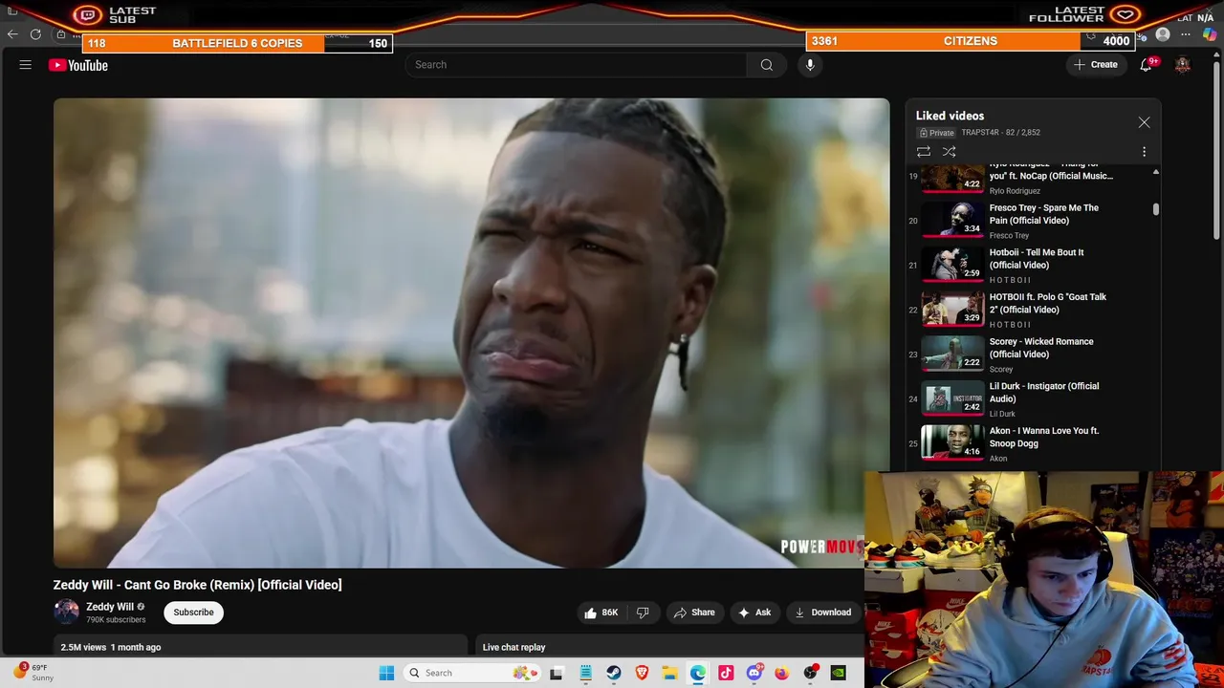Open TikTok app from taskbar
The image size is (1224, 688).
(726, 673)
